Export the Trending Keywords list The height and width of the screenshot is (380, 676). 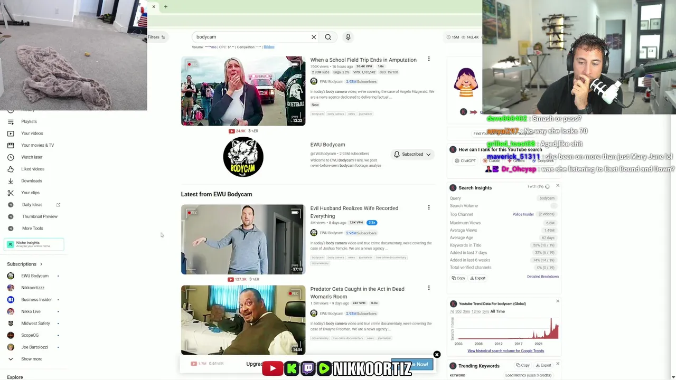tap(543, 365)
